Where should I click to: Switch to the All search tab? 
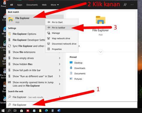click(11, 5)
